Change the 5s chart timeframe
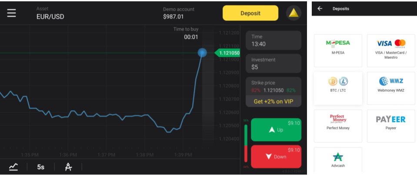Screen dimensions: 417x175 (40, 167)
